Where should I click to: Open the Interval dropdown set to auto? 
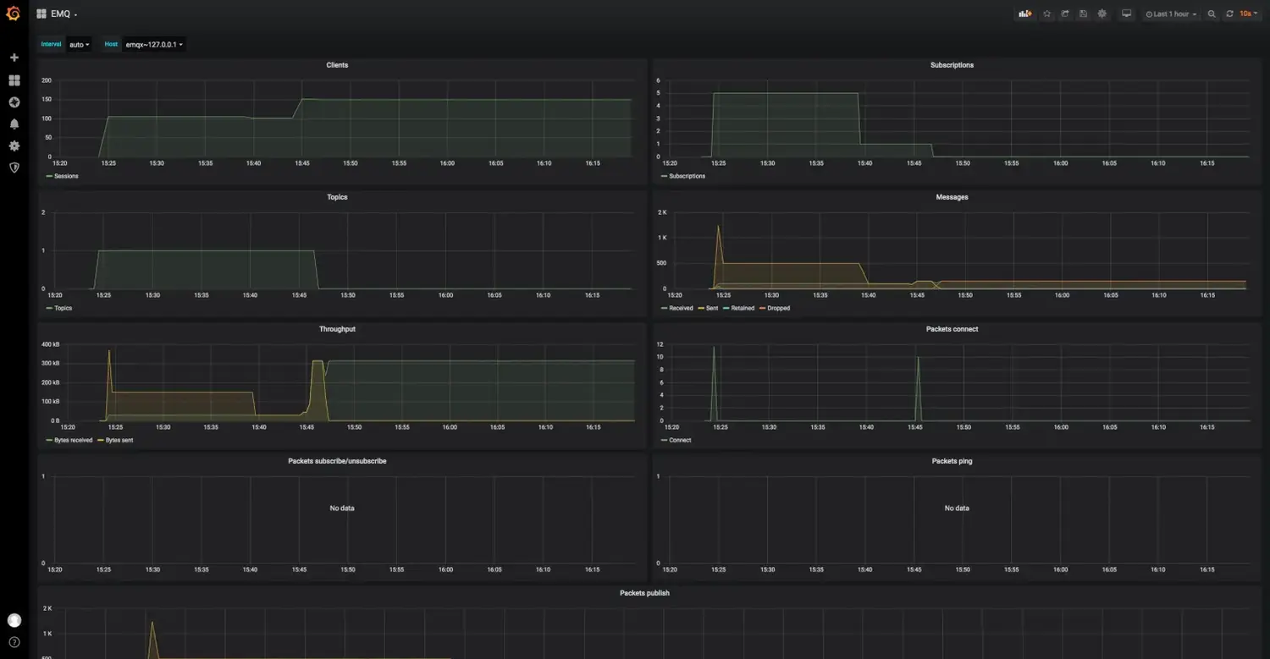coord(79,44)
